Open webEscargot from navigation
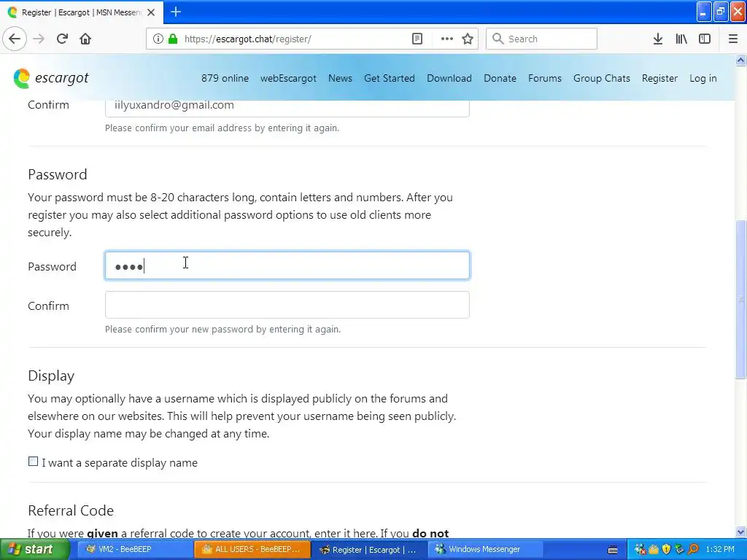The image size is (747, 560). tap(288, 78)
